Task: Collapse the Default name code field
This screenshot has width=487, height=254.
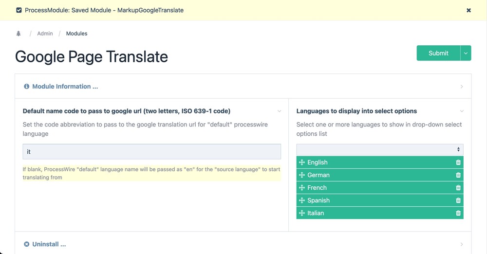Action: click(279, 111)
